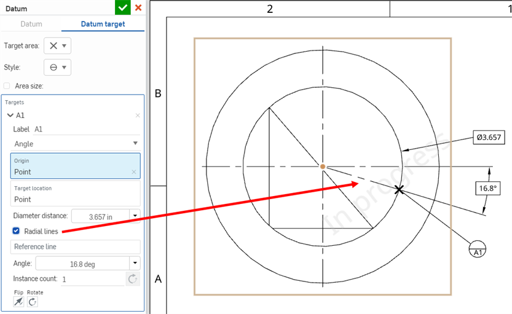The image size is (512, 314).
Task: Edit the Instance count field
Action: [x=93, y=280]
